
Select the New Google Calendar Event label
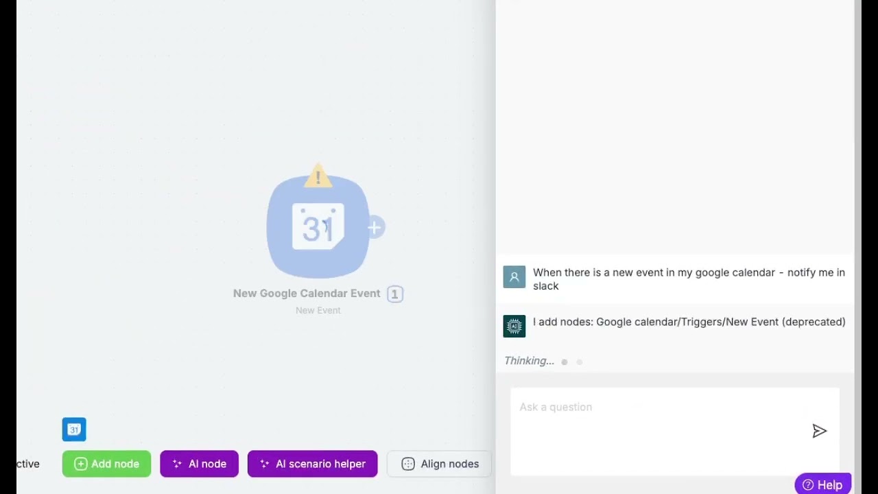pos(307,294)
